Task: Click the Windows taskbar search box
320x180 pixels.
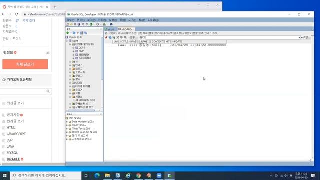Action: coord(45,175)
